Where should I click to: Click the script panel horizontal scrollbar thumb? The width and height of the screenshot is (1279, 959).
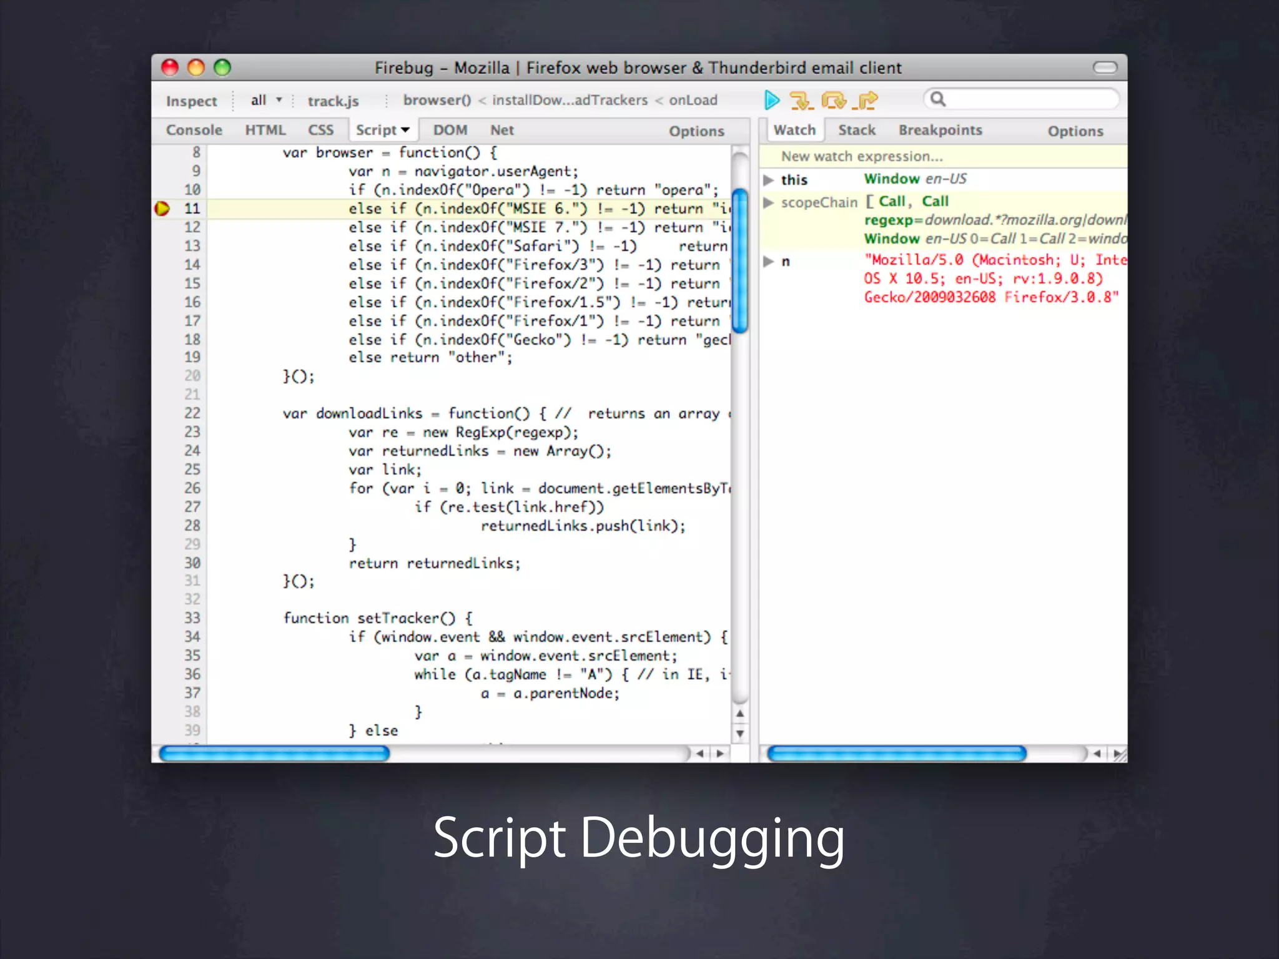click(275, 754)
